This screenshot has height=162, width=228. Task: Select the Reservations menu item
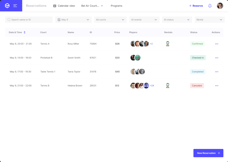(36, 5)
